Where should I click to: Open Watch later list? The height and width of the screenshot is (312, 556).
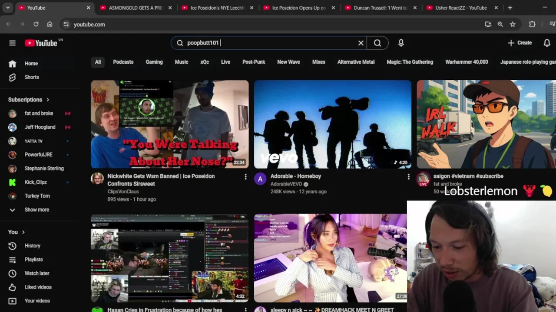pos(37,273)
